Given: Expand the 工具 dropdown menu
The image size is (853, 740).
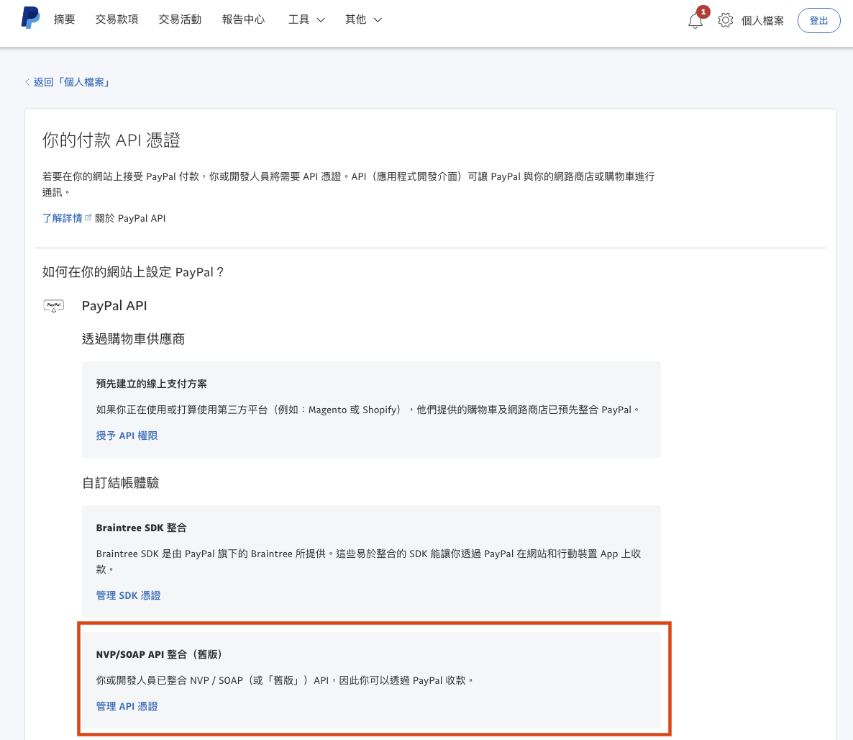Looking at the screenshot, I should pyautogui.click(x=306, y=19).
